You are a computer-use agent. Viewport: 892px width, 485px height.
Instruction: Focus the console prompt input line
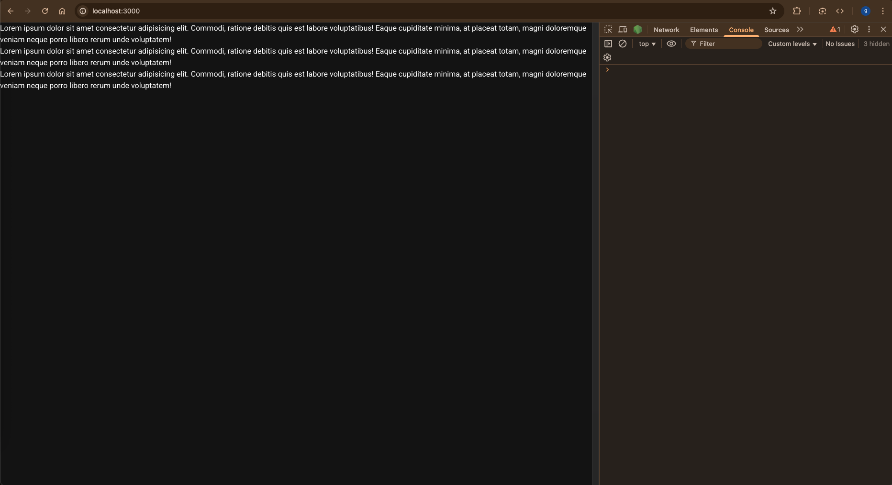(749, 70)
